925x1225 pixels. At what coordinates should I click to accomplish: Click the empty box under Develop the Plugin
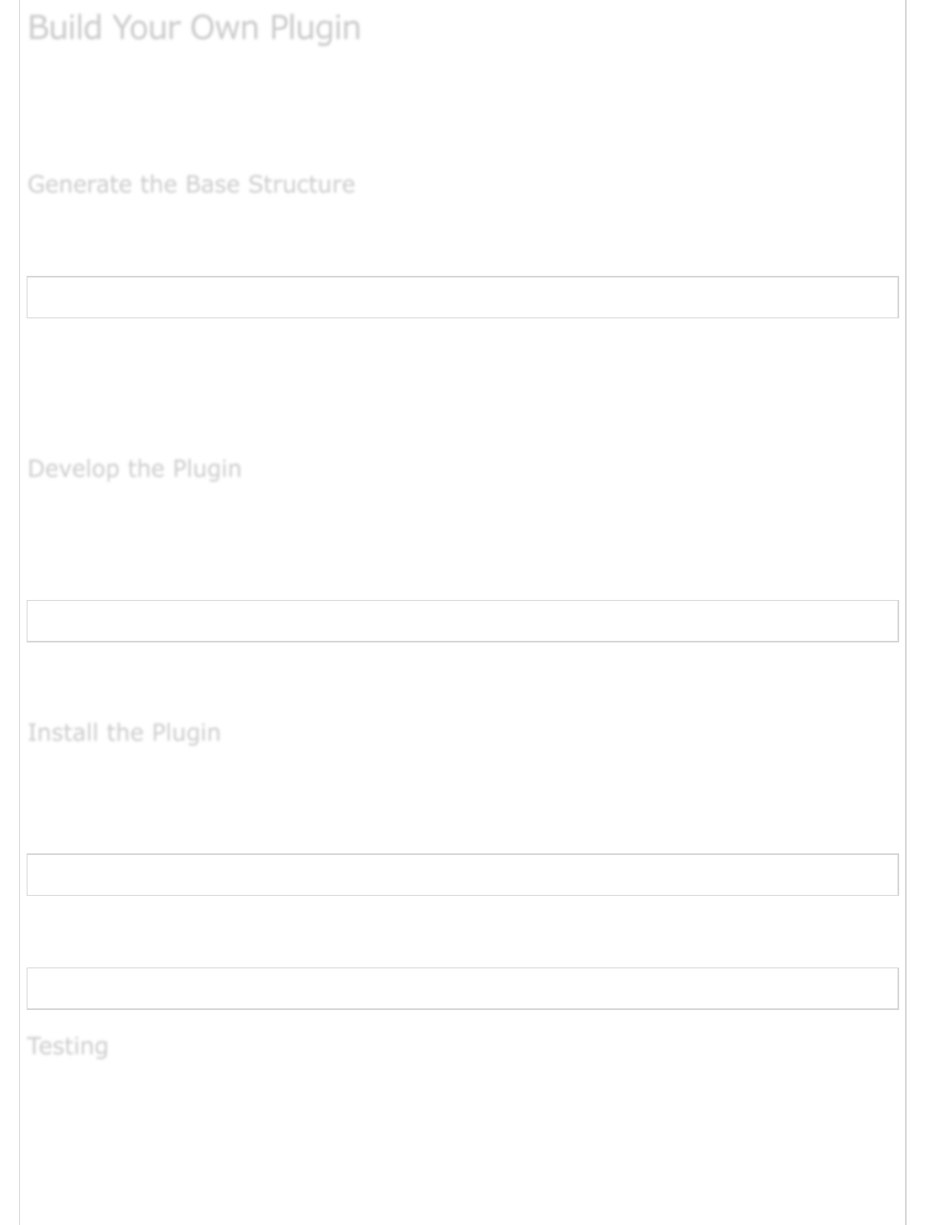(x=462, y=621)
